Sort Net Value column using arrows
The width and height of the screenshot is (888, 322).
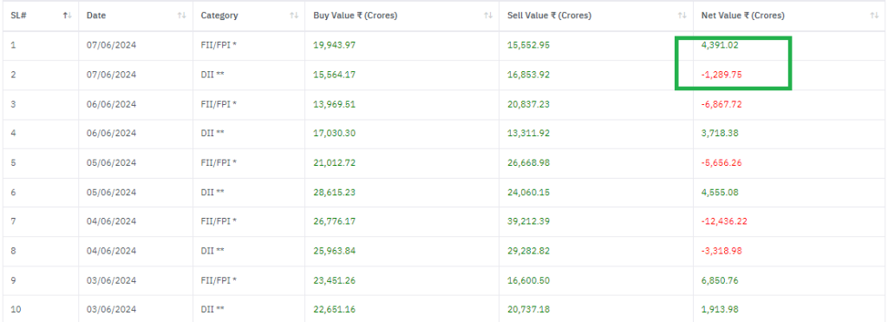874,16
